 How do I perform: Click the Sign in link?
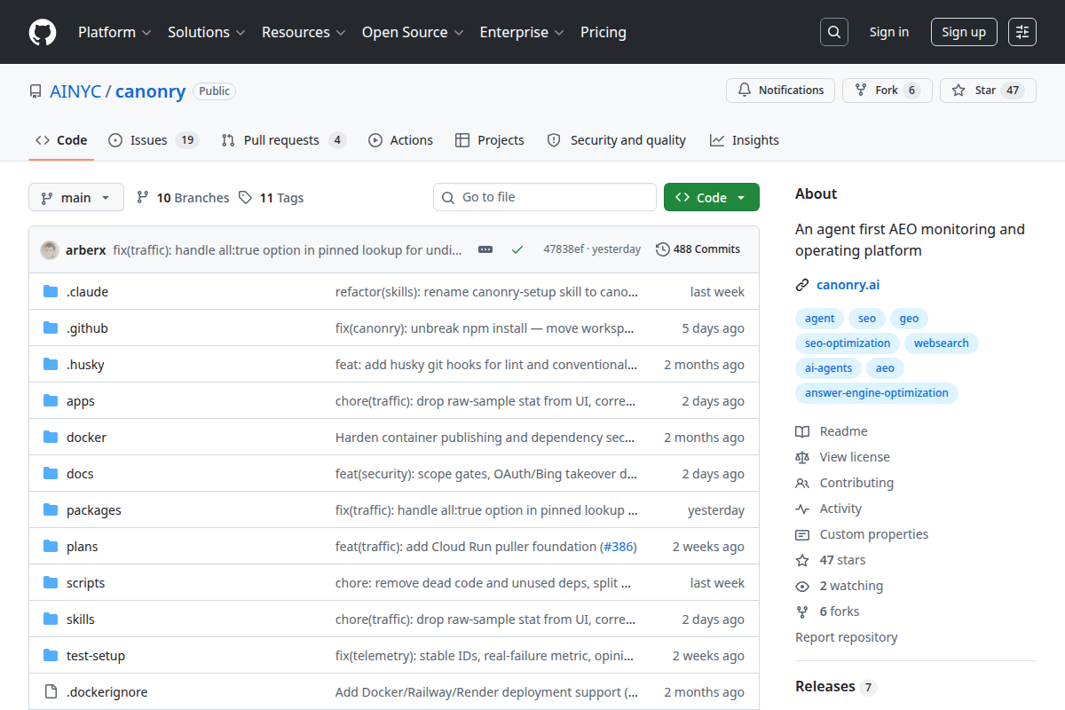point(889,32)
